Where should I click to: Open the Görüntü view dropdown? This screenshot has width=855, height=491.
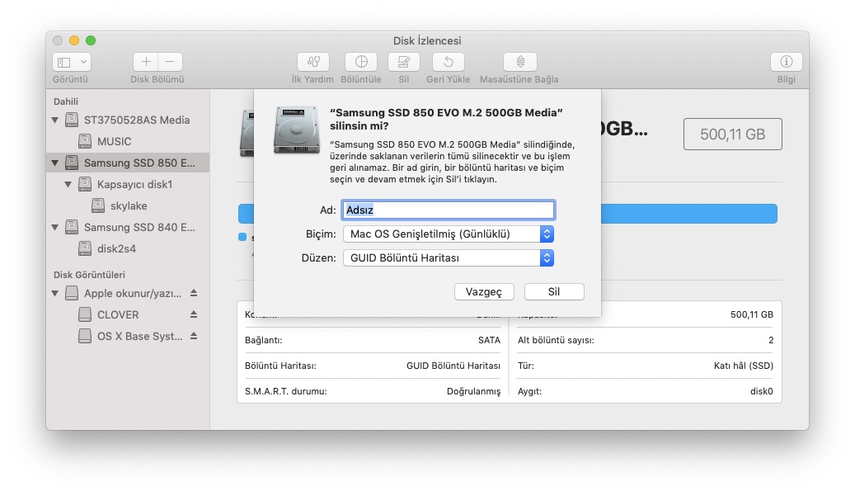(72, 62)
